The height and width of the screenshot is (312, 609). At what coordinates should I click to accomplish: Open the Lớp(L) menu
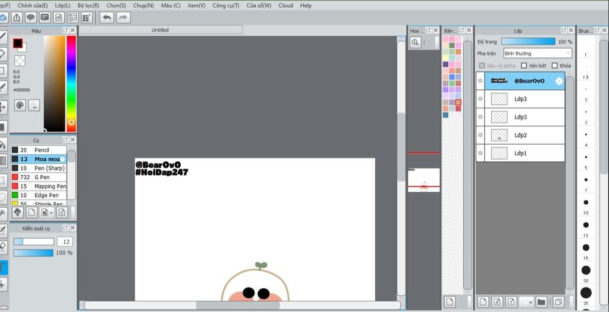62,5
